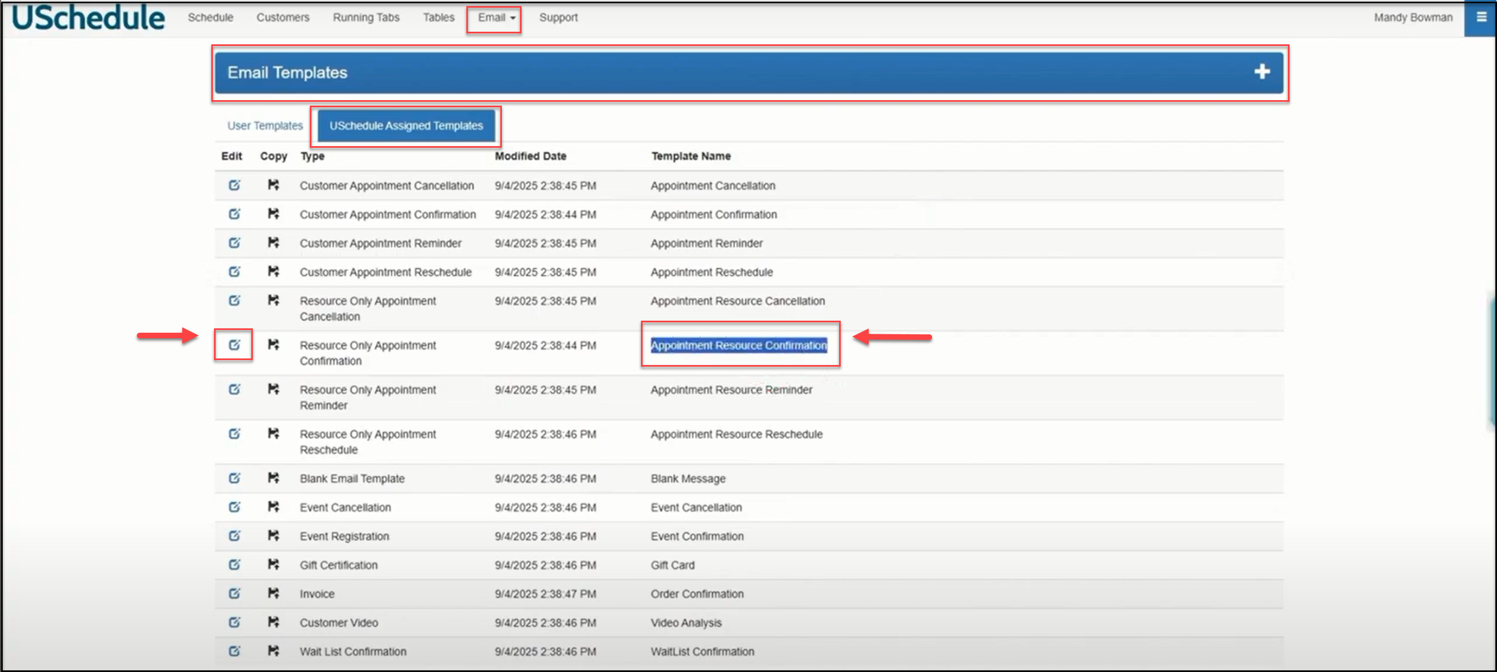1497x672 pixels.
Task: Copy the Event Registration template
Action: (x=273, y=536)
